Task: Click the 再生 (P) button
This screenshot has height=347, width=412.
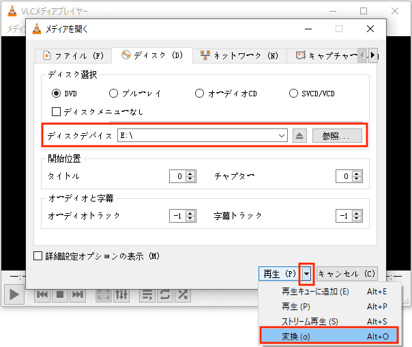Action: 280,274
